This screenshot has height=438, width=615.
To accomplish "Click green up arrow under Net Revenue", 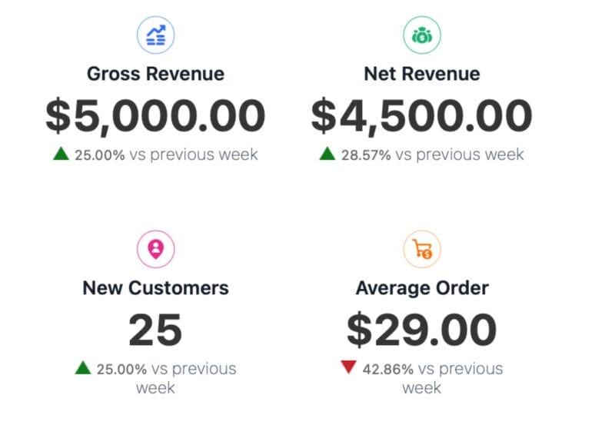I will coord(327,154).
